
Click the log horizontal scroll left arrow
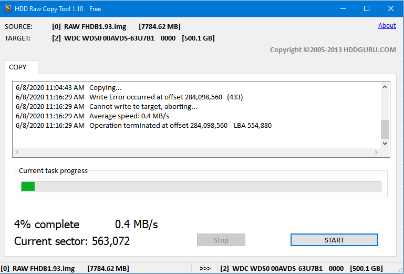[x=17, y=152]
